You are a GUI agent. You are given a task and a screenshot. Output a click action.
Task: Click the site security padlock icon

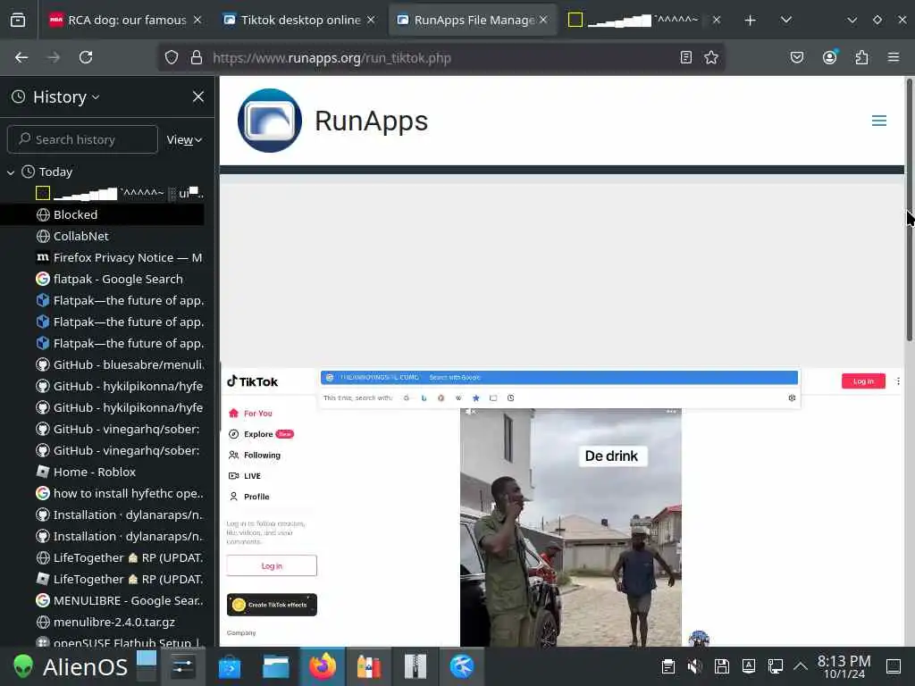coord(197,57)
